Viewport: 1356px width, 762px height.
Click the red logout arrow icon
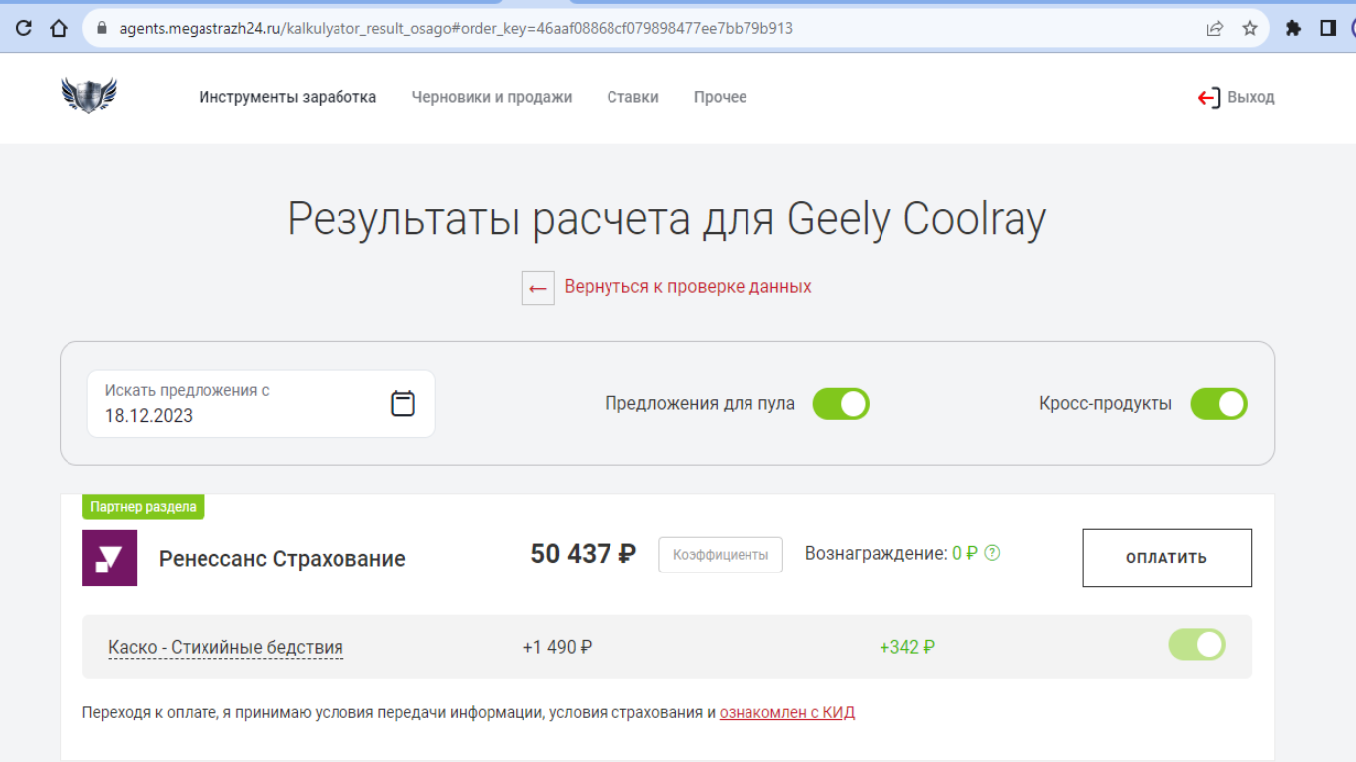coord(1209,97)
